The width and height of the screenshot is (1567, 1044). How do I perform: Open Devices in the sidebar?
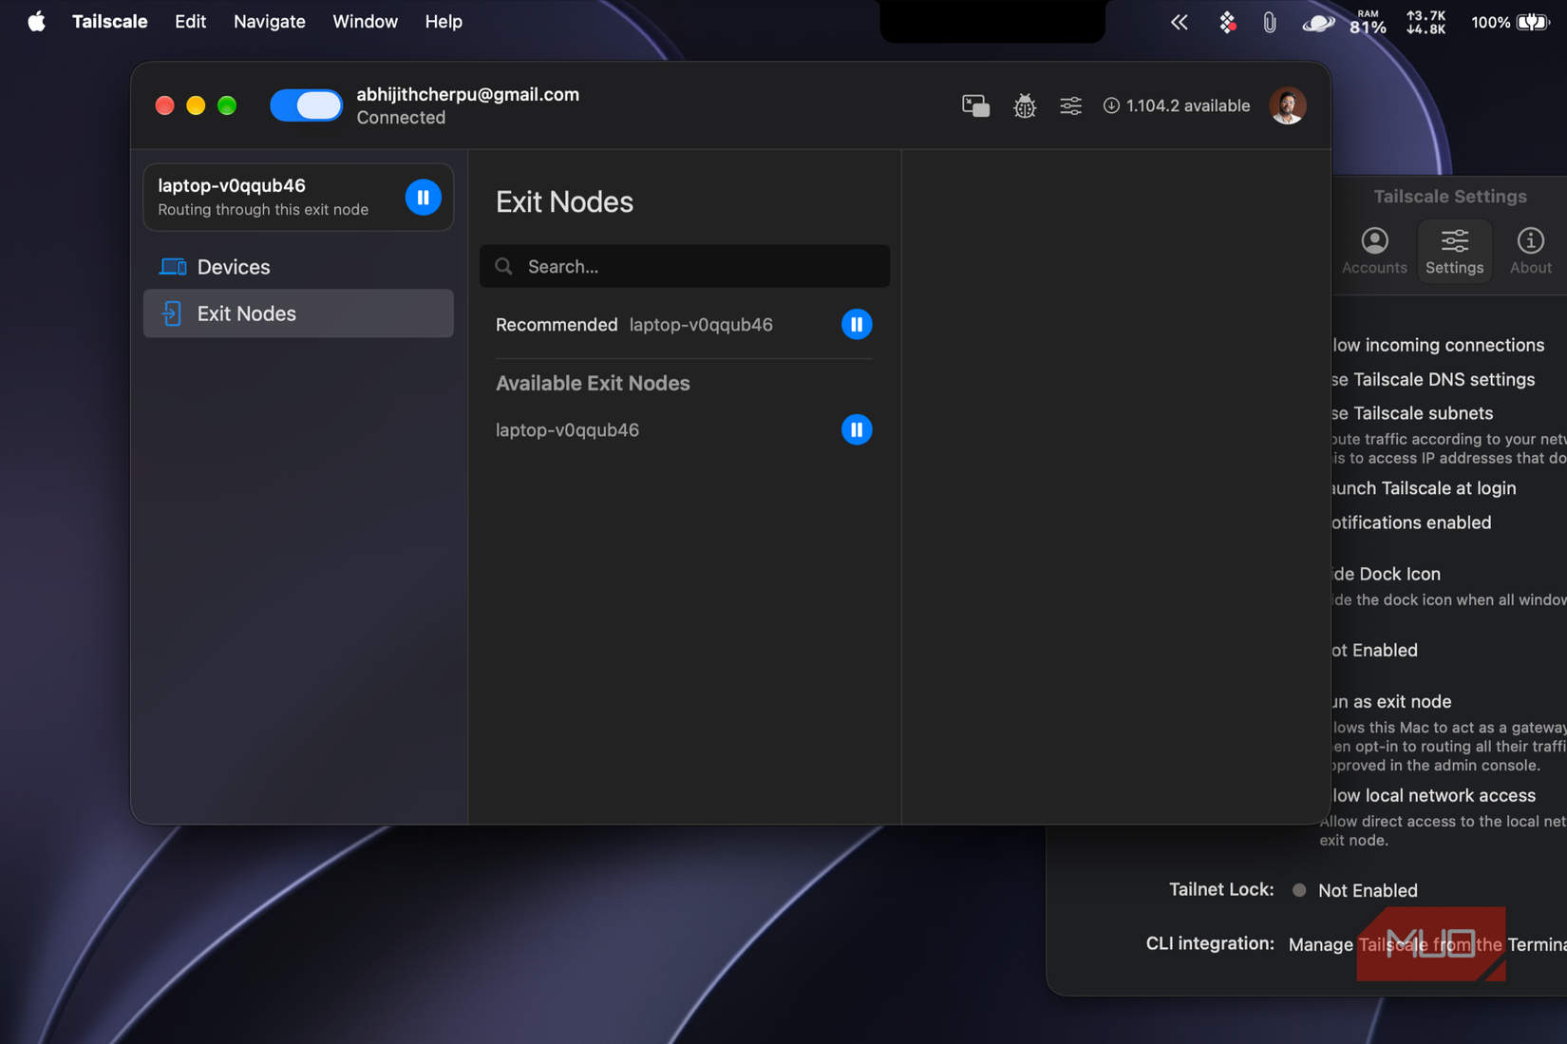coord(298,267)
